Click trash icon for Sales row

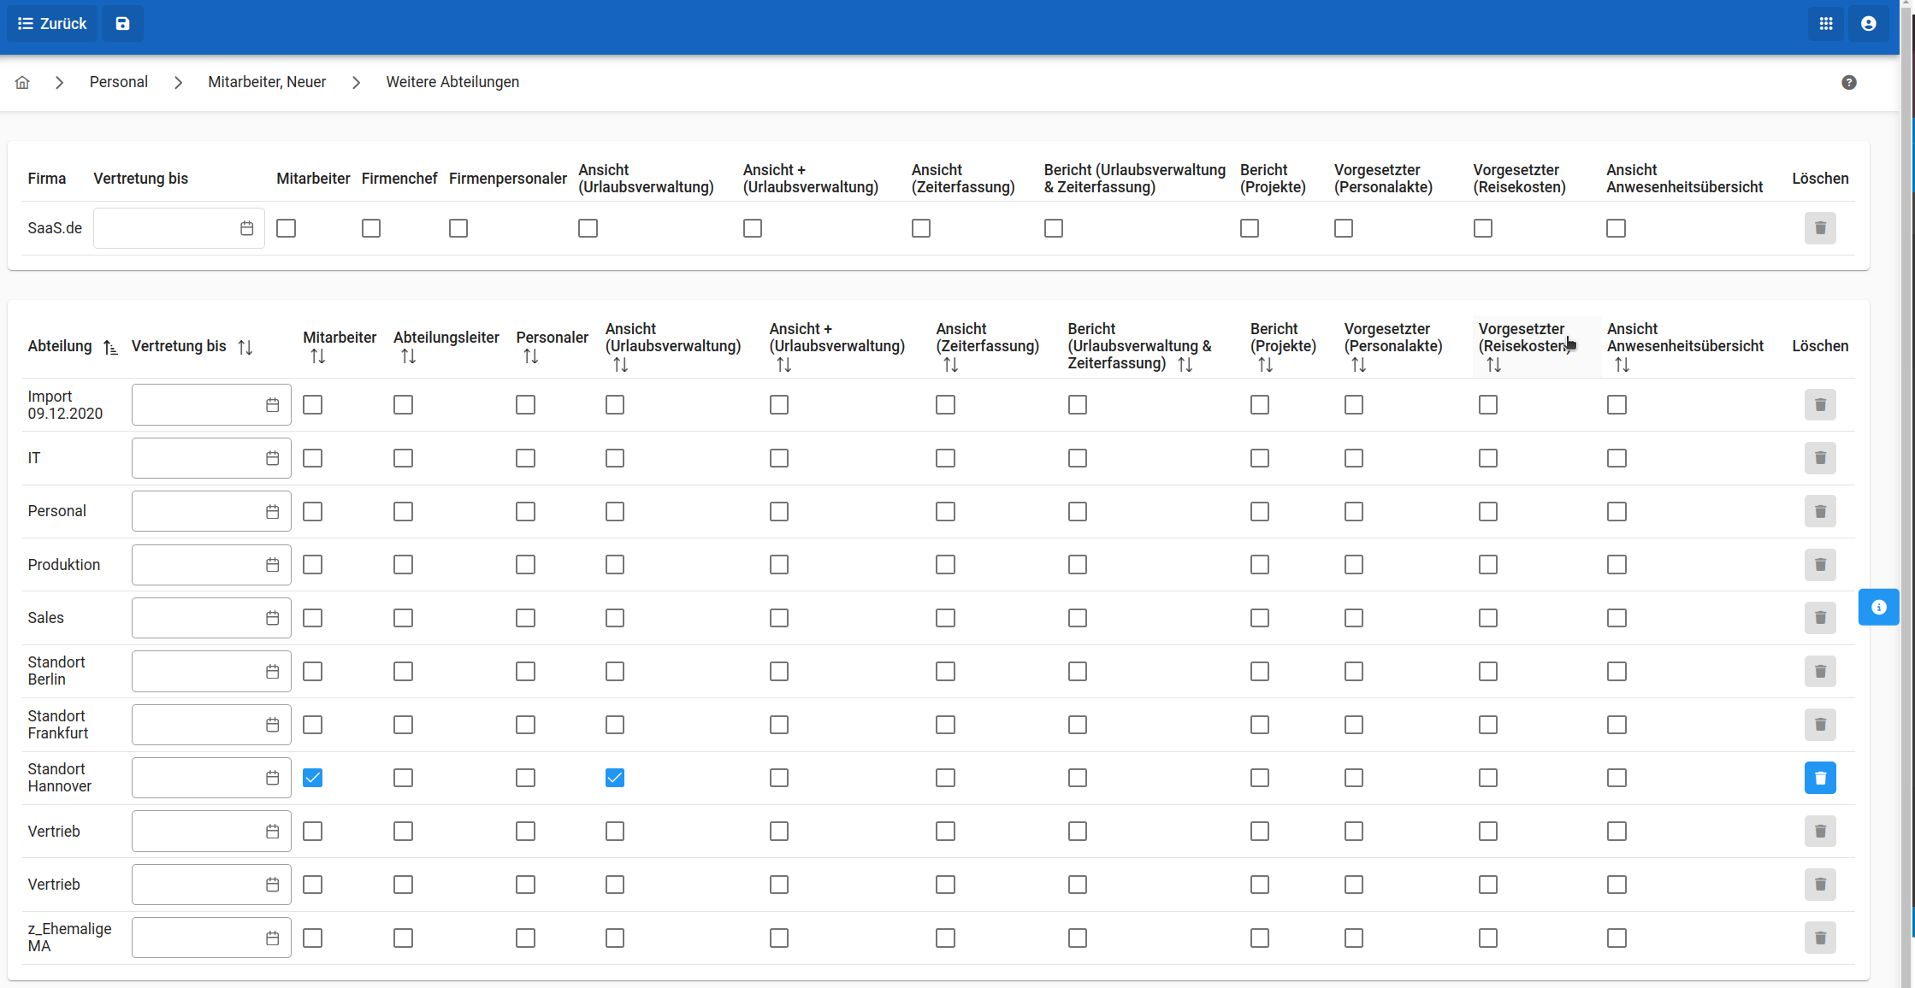(x=1820, y=618)
